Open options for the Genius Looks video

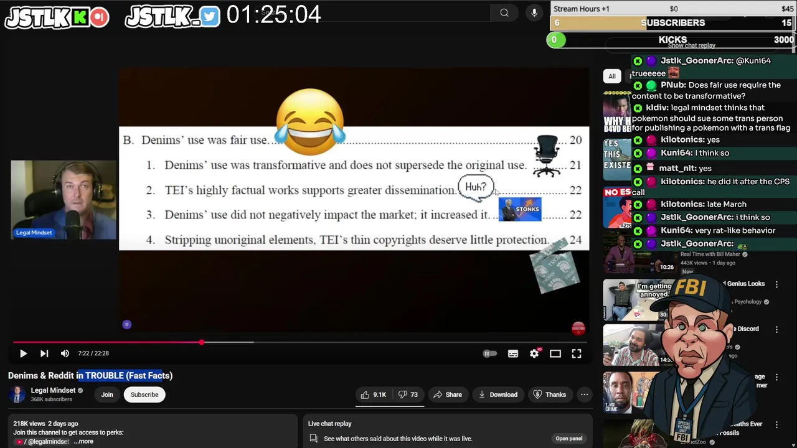pyautogui.click(x=776, y=284)
